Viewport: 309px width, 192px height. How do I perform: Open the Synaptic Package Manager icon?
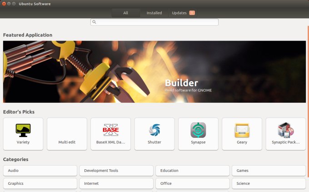[285, 130]
